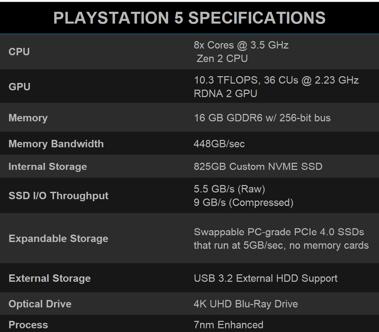Click the PlayStation 5 Specifications title
This screenshot has height=332, width=379.
pos(189,18)
